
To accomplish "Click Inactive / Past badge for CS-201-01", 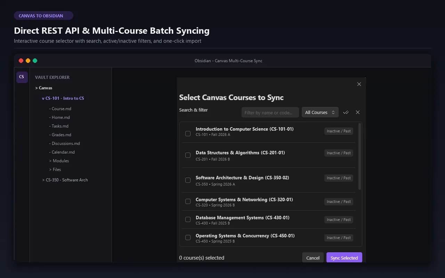I will [x=339, y=153].
